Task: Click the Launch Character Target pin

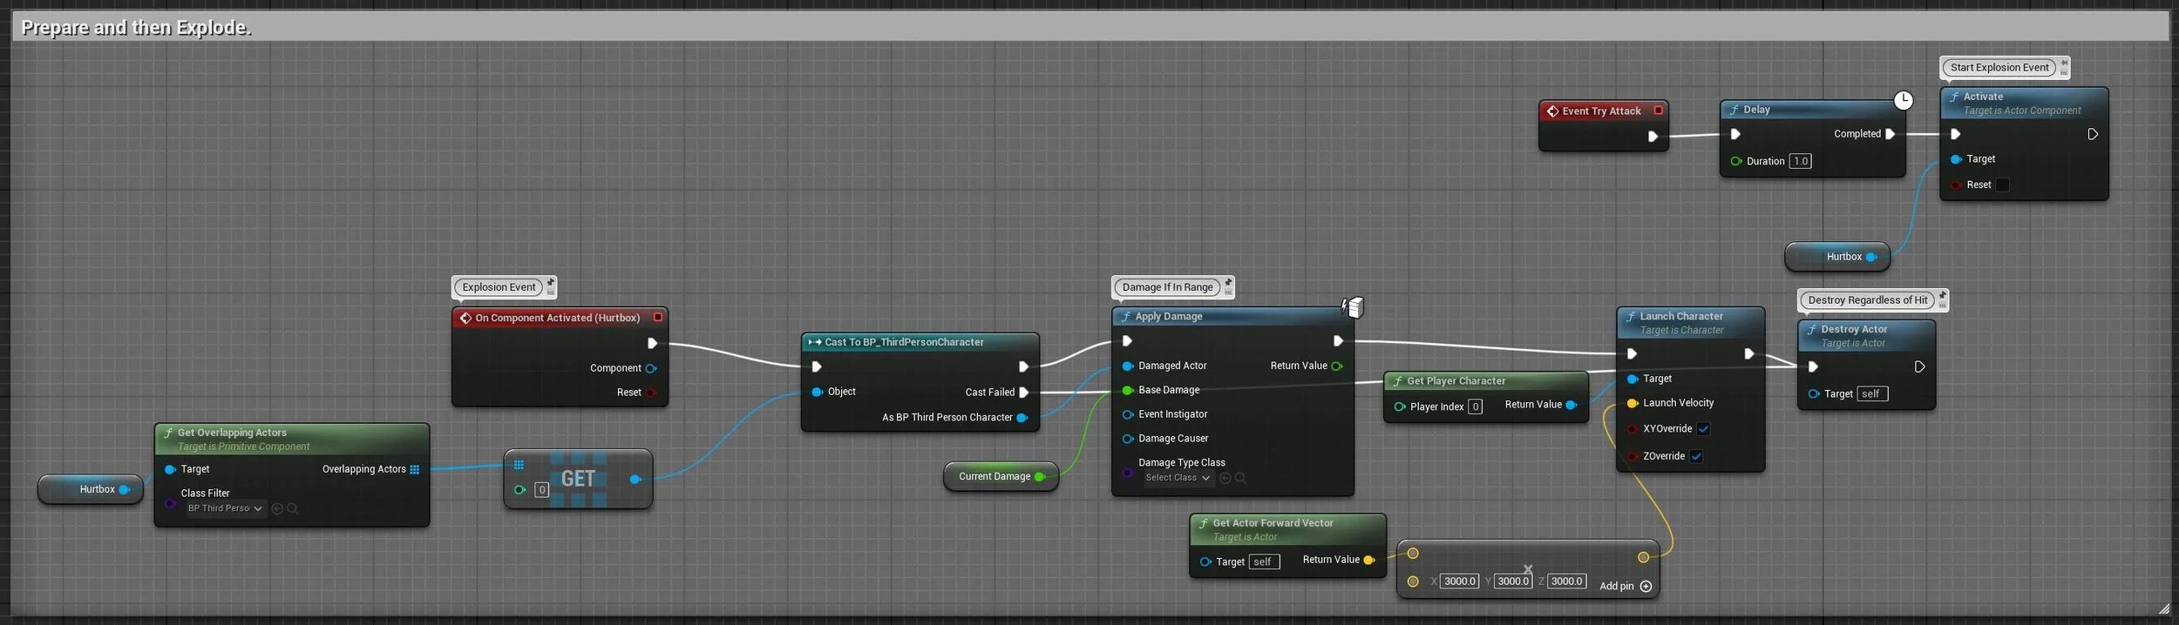Action: pyautogui.click(x=1632, y=379)
